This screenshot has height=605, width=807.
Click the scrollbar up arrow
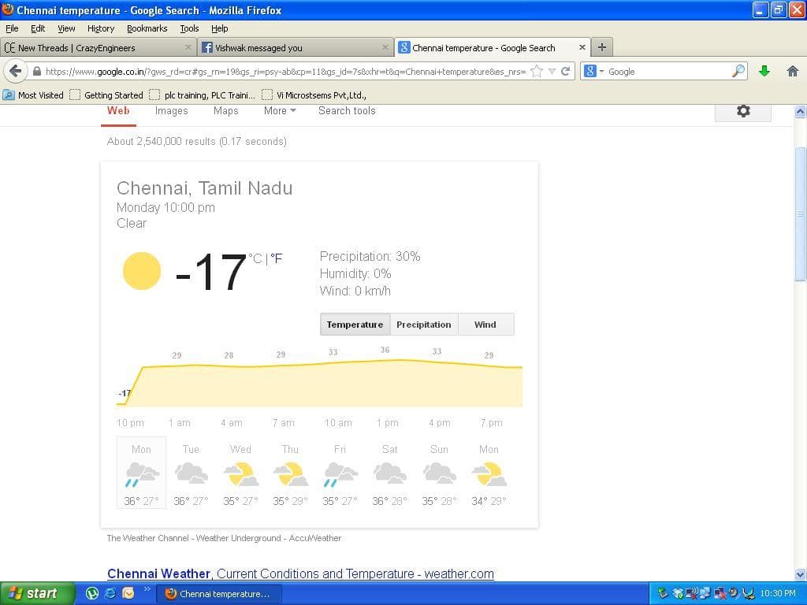[x=800, y=111]
